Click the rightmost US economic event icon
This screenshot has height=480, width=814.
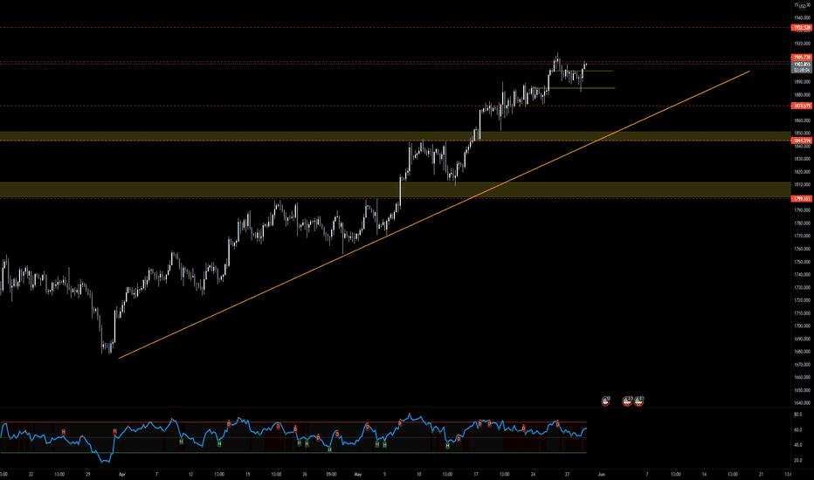coord(639,401)
